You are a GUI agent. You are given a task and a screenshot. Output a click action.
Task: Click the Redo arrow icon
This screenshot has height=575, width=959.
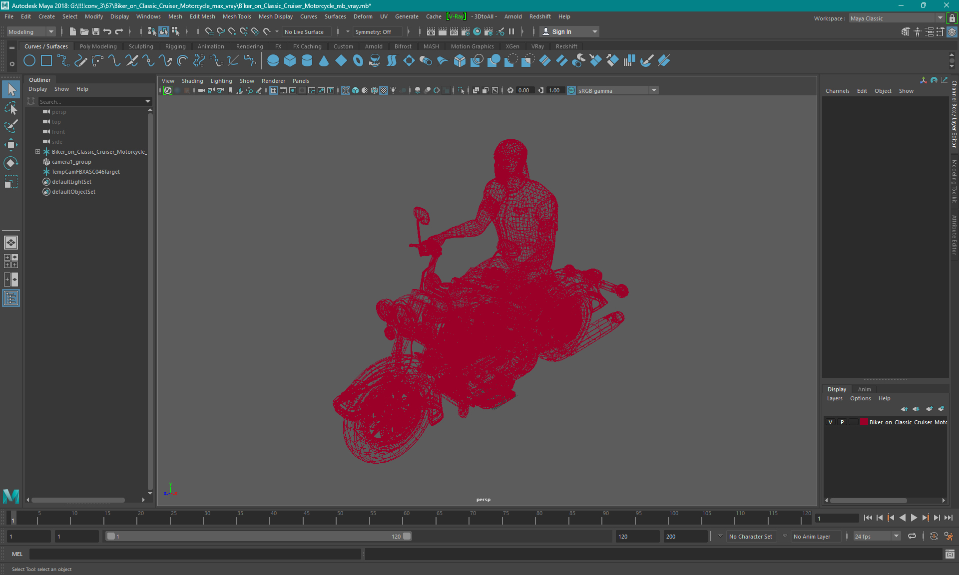pyautogui.click(x=119, y=31)
